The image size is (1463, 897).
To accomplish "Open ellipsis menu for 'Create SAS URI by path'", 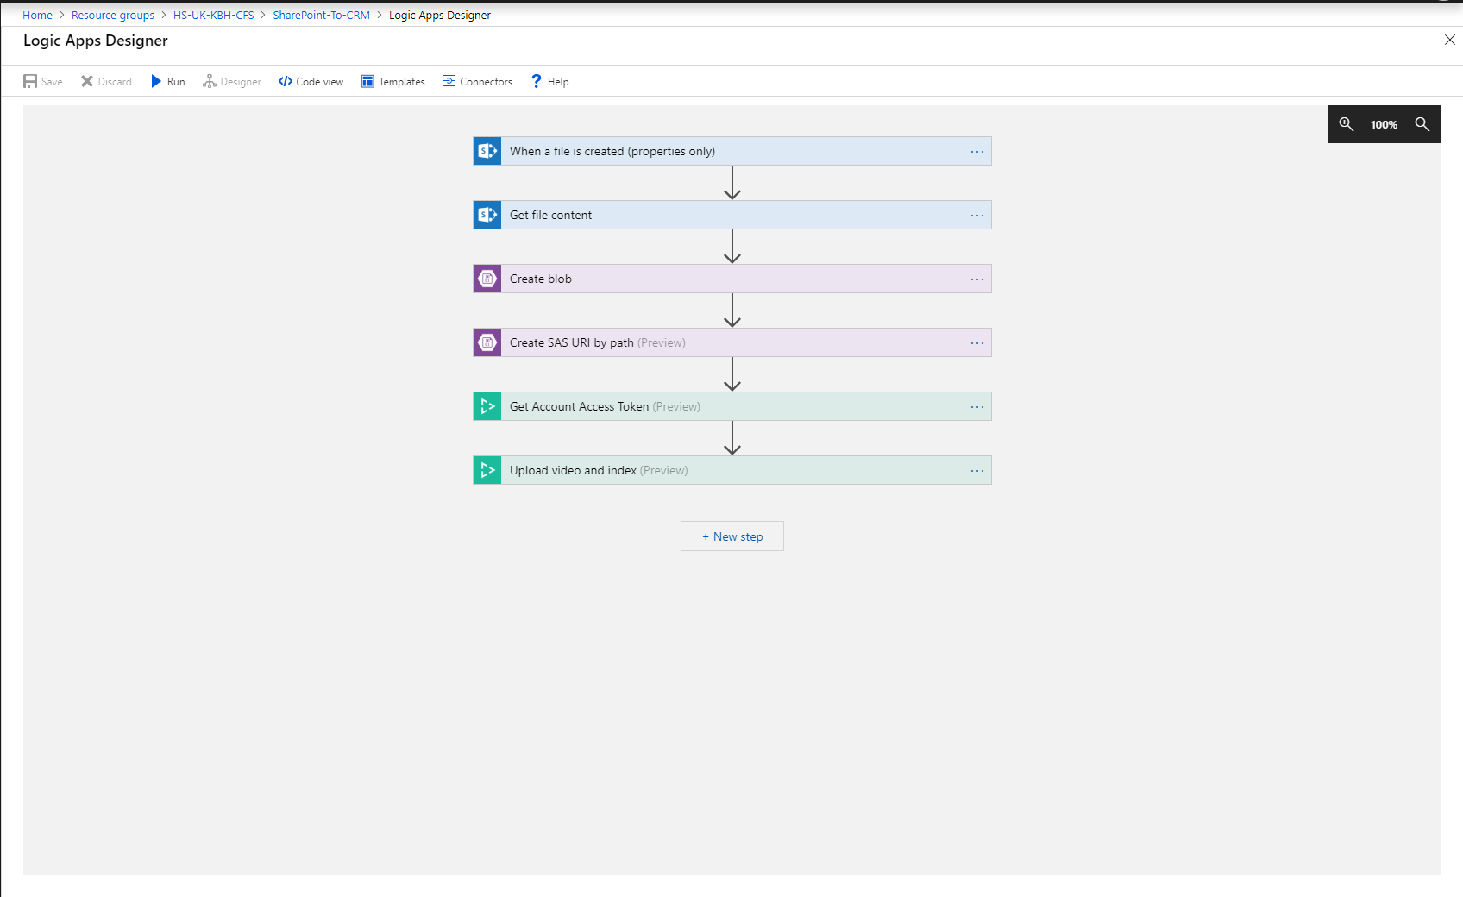I will 976,343.
